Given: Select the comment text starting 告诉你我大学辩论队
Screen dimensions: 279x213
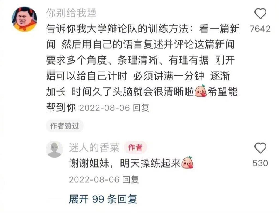Looking at the screenshot, I should coord(142,68).
